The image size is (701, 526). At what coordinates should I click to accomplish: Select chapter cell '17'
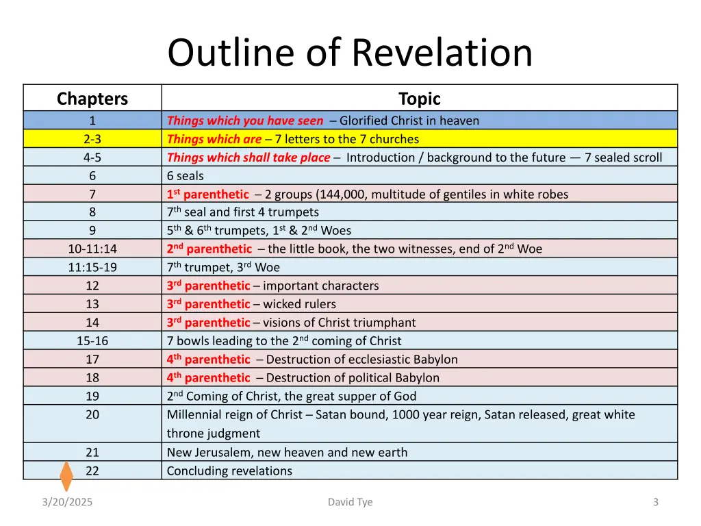click(x=92, y=359)
